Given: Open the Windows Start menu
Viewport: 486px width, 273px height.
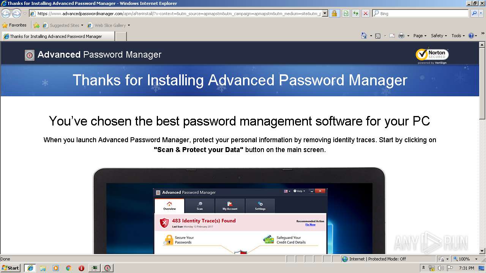Looking at the screenshot, I should point(11,268).
